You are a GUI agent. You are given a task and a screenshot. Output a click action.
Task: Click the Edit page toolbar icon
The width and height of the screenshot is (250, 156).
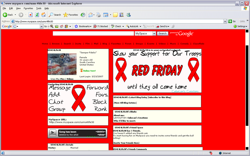pos(106,15)
